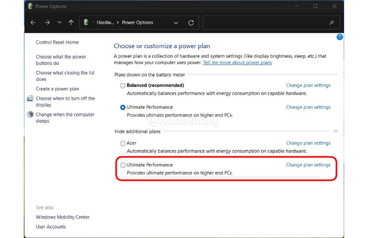Click the Power Options title bar icon
The width and height of the screenshot is (368, 238).
pyautogui.click(x=30, y=6)
